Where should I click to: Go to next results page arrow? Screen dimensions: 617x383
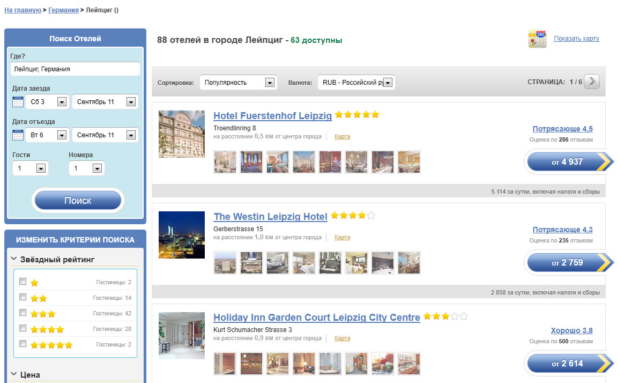[591, 82]
